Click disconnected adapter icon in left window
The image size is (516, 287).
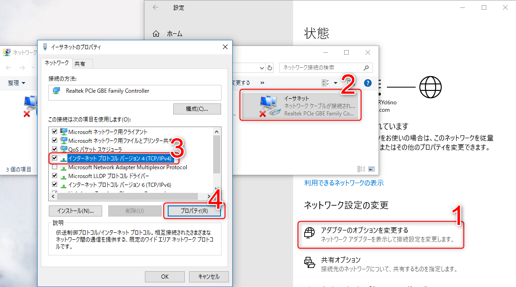click(x=30, y=106)
